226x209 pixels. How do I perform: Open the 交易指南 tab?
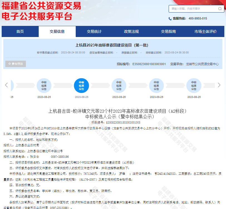(168, 31)
